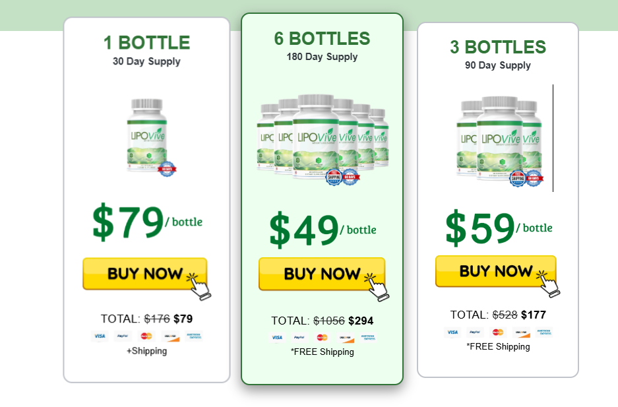Click the PayPal icon in the 6 Bottles card
This screenshot has height=407, width=618.
coord(299,337)
